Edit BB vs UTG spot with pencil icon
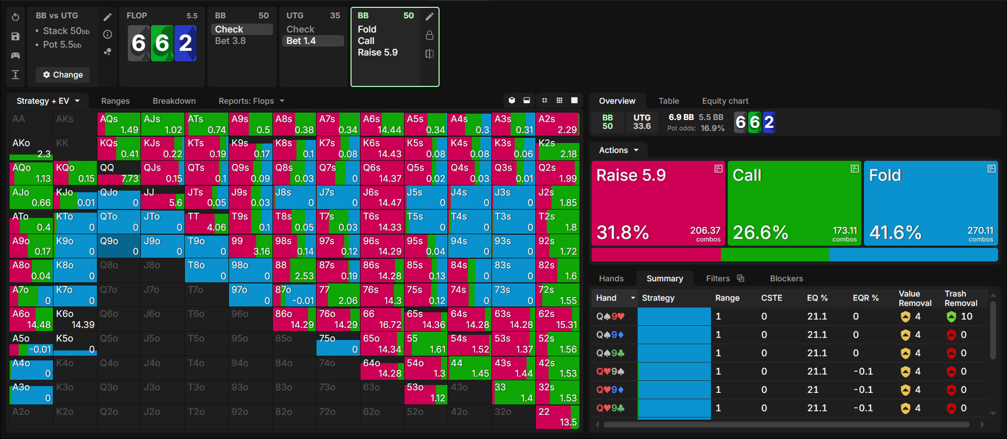Viewport: 1007px width, 439px height. point(107,17)
